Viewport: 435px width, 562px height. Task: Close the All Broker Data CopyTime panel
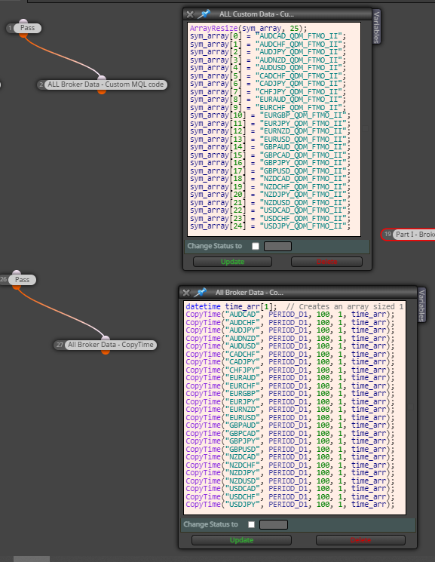[186, 293]
